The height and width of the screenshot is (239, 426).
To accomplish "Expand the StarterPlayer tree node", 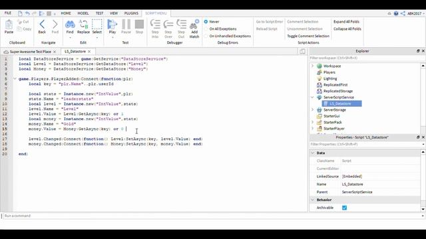I will [312, 128].
